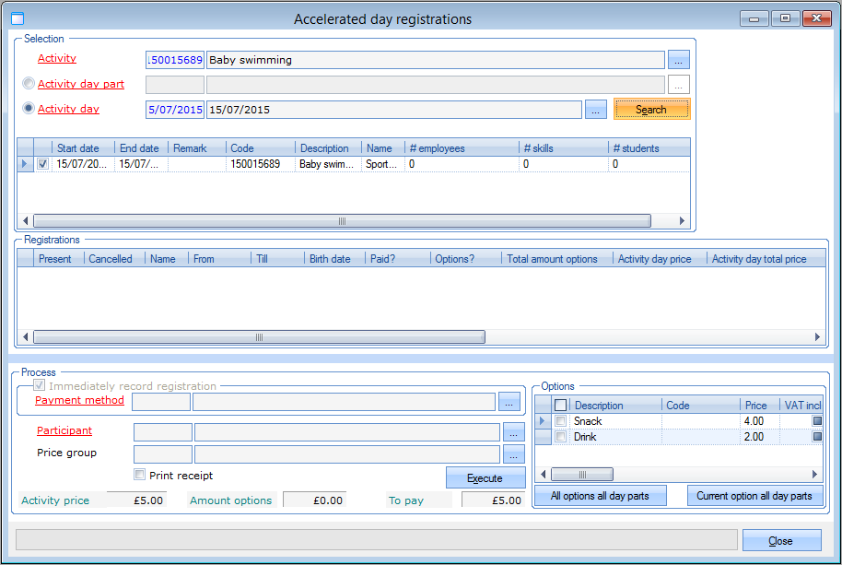
Task: Click the VAT incl indicator for Snack
Action: (817, 421)
